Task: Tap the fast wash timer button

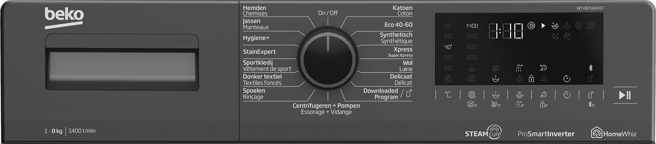Action: pos(543,95)
